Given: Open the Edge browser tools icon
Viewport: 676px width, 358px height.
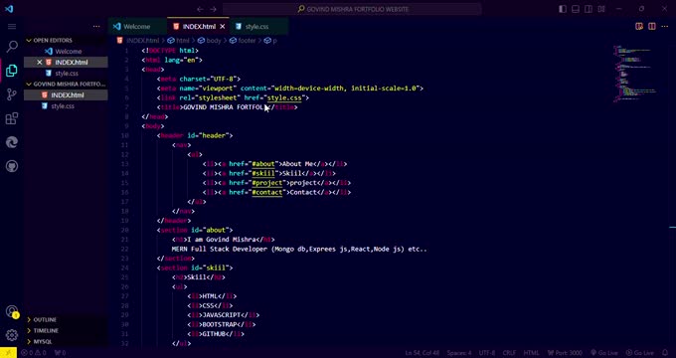Looking at the screenshot, I should [12, 142].
